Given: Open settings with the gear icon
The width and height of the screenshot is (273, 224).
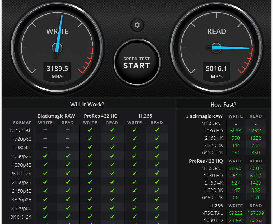Looking at the screenshot, I should coord(137,25).
